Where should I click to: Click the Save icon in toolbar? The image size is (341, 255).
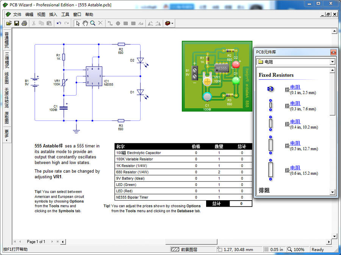coord(17,23)
